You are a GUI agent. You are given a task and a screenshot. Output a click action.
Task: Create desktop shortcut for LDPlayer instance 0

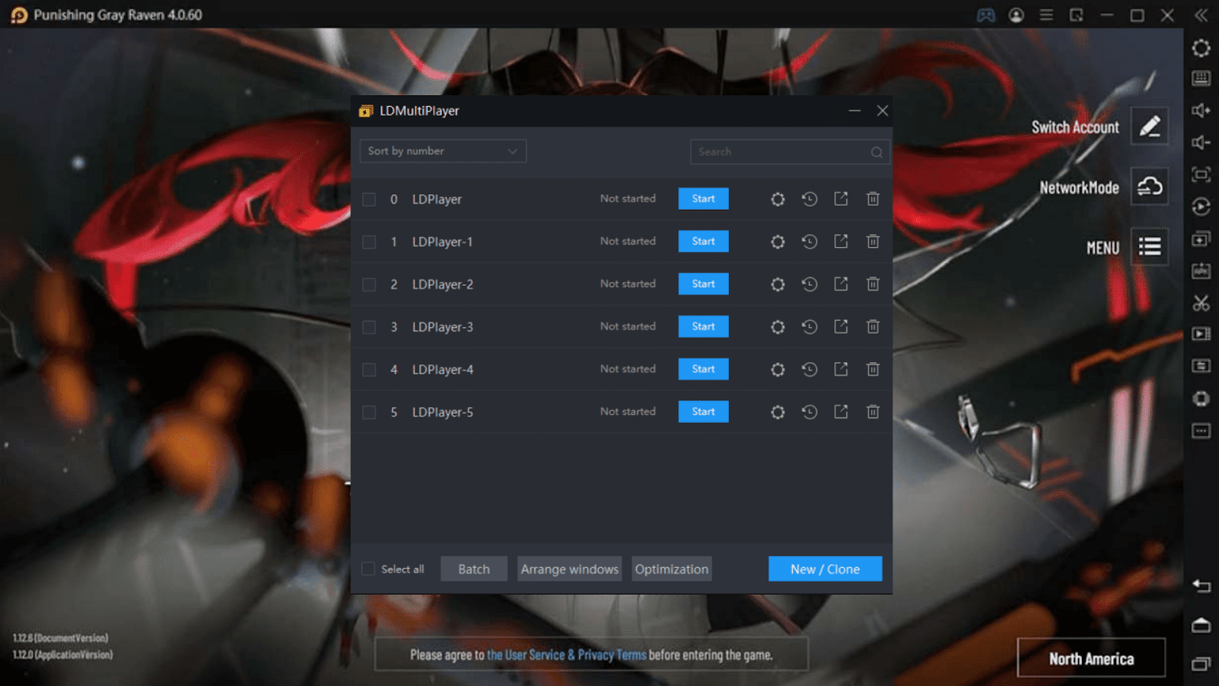[841, 199]
